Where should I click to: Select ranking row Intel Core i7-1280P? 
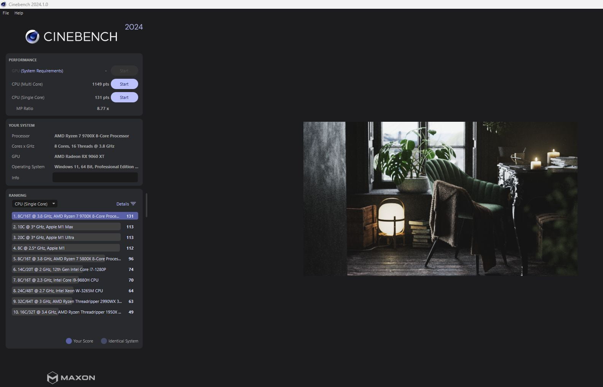tap(75, 269)
